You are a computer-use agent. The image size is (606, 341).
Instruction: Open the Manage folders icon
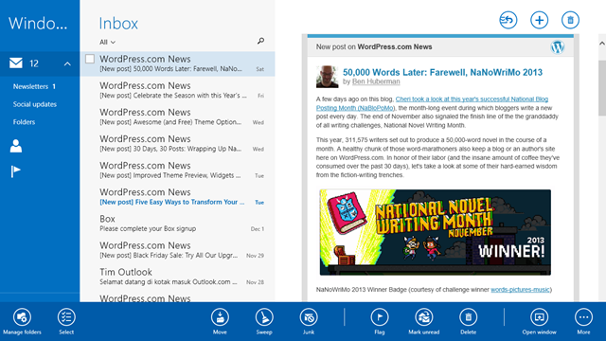[x=22, y=317]
